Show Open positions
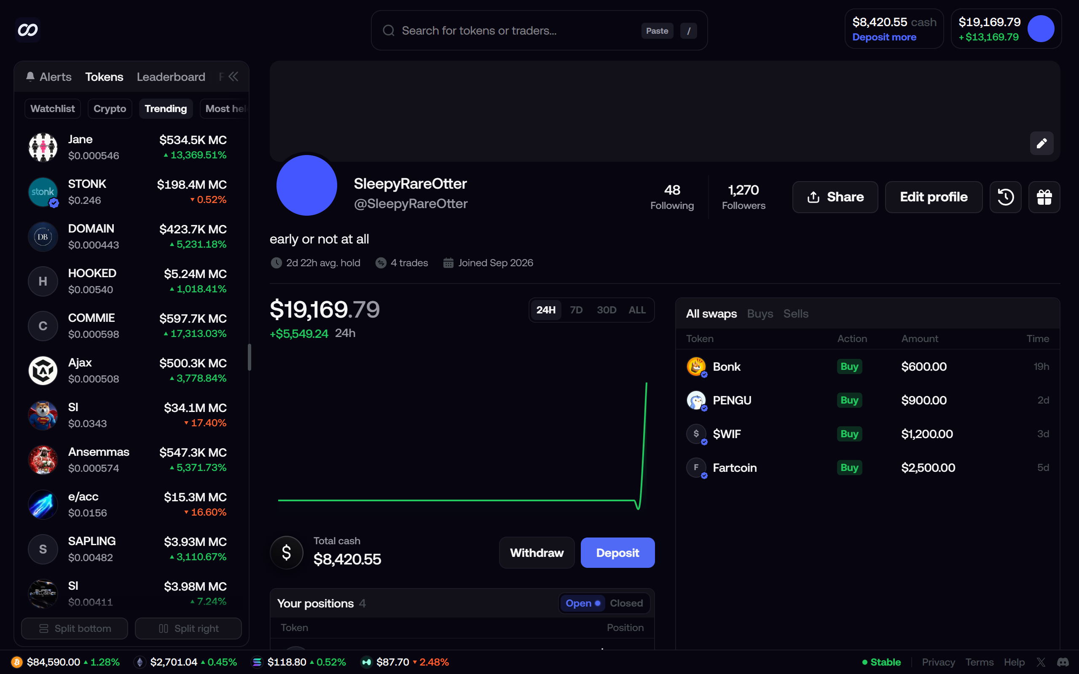Image resolution: width=1079 pixels, height=674 pixels. coord(582,603)
